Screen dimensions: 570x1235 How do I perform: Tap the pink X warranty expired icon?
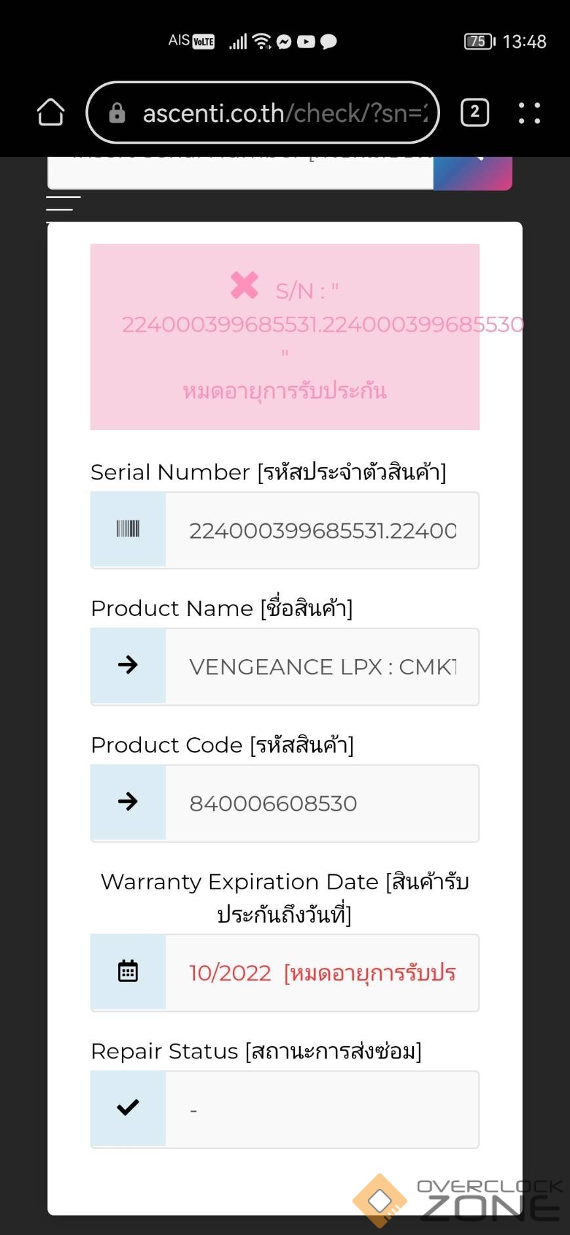pos(245,285)
